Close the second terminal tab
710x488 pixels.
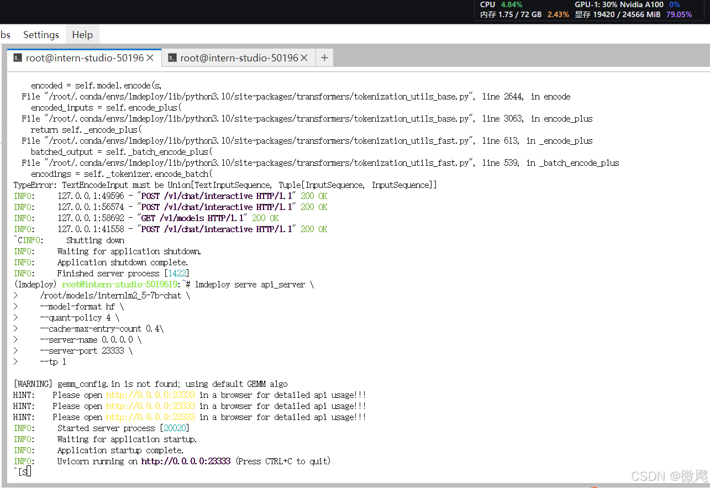303,57
